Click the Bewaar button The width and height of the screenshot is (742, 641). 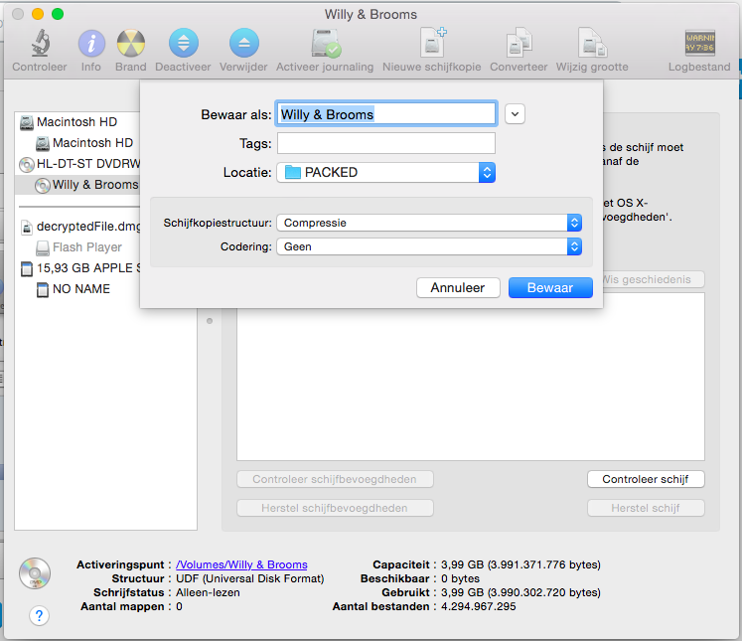[x=550, y=287]
